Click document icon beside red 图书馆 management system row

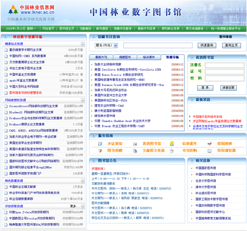click(6, 93)
